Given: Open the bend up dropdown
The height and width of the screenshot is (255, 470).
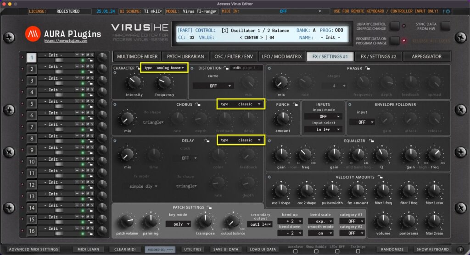Looking at the screenshot, I should [290, 221].
